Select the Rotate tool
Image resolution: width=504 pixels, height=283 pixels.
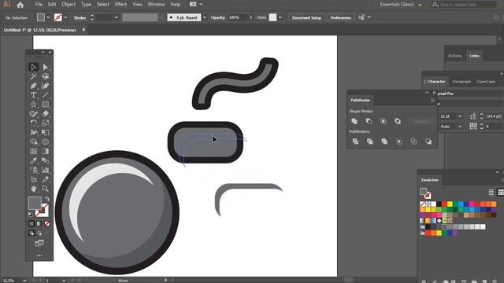33,123
